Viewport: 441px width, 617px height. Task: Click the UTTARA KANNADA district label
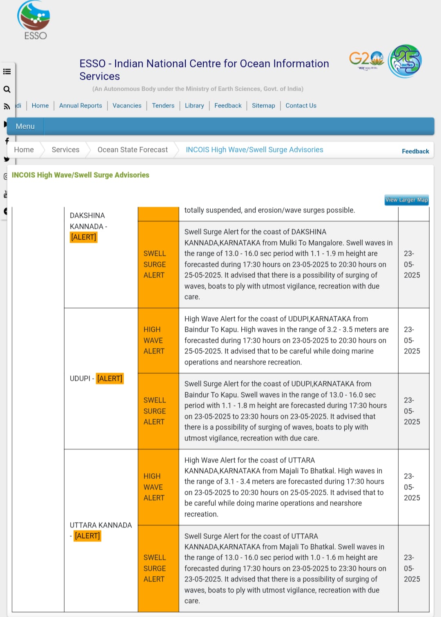101,525
